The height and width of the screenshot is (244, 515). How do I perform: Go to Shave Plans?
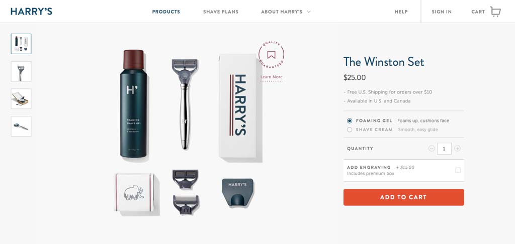(x=221, y=12)
